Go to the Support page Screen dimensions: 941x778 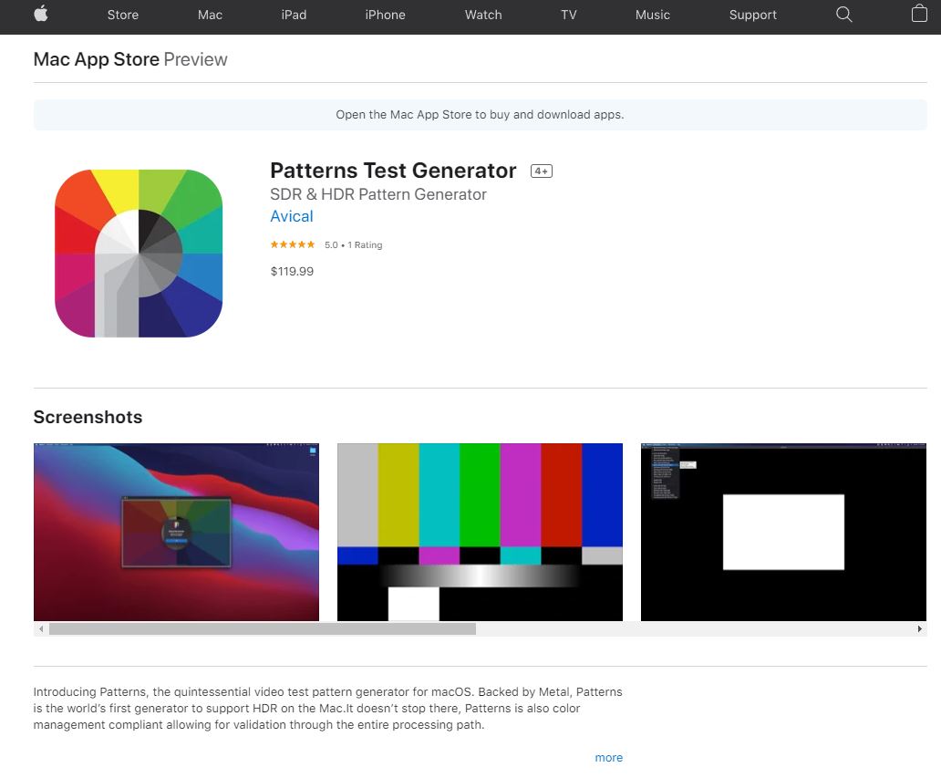pyautogui.click(x=752, y=15)
